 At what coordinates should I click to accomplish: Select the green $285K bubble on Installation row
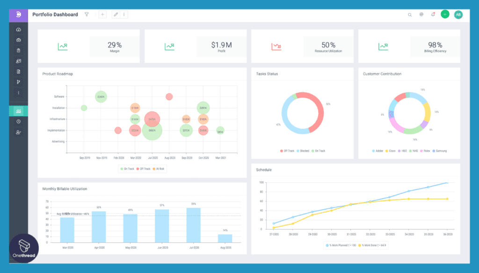(x=203, y=108)
